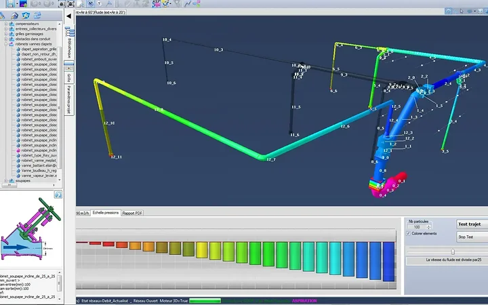488x305 pixels.
Task: Click the blank document page icon
Action: 80,4
